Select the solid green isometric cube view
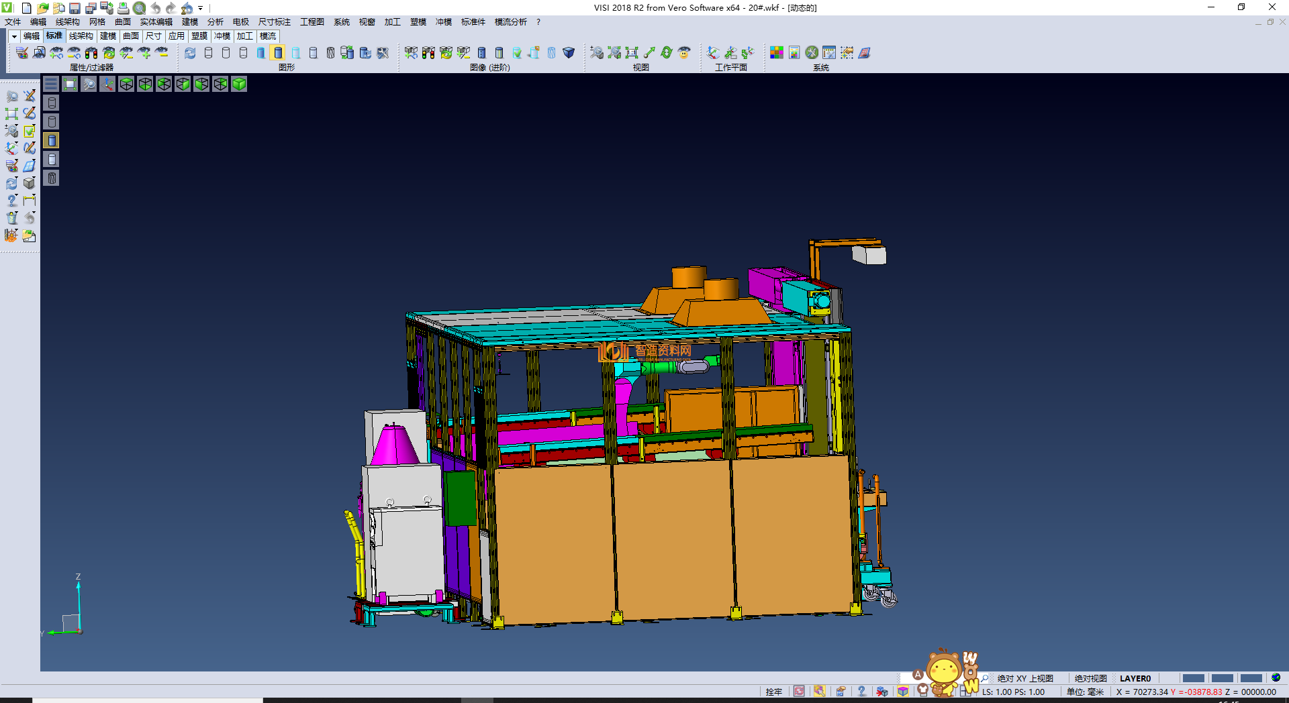Screen dimensions: 1289x703 point(239,84)
